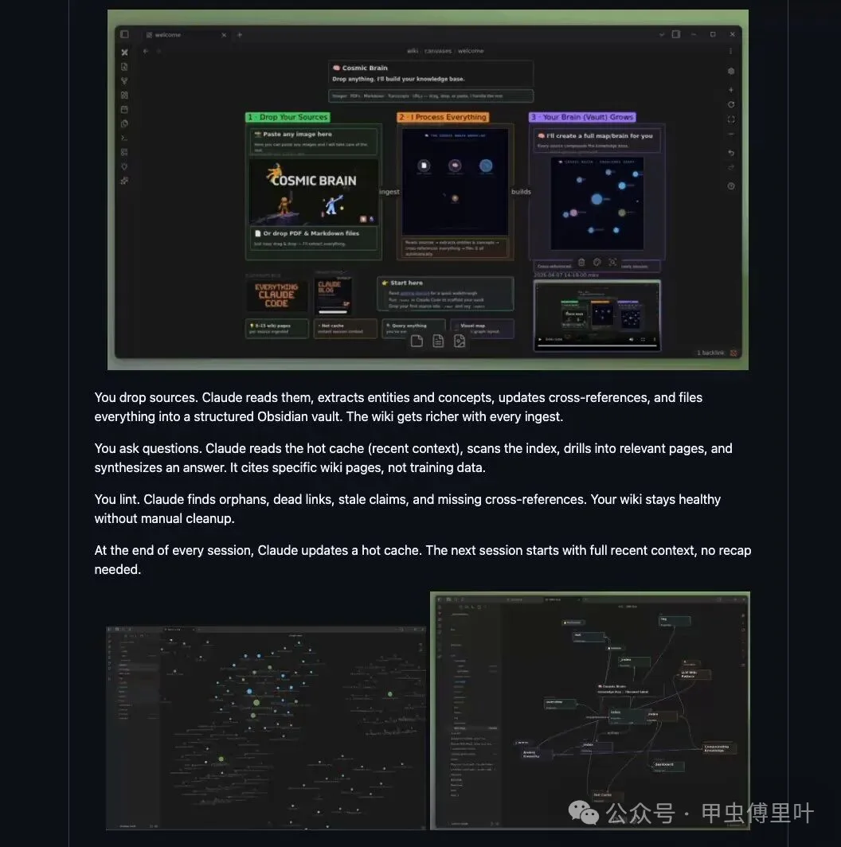
Task: Click the topmost ribbon icon below the sidebar toggle
Action: (x=124, y=53)
